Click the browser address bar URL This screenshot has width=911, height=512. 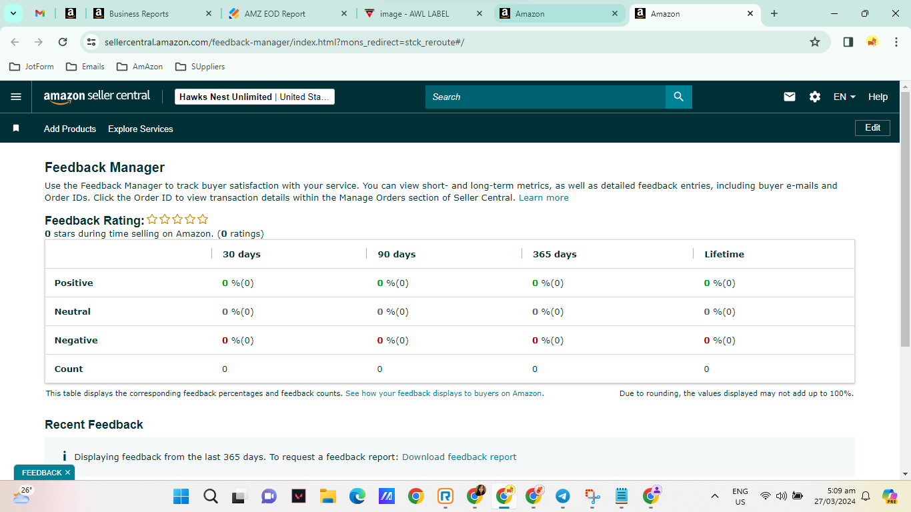pyautogui.click(x=284, y=42)
